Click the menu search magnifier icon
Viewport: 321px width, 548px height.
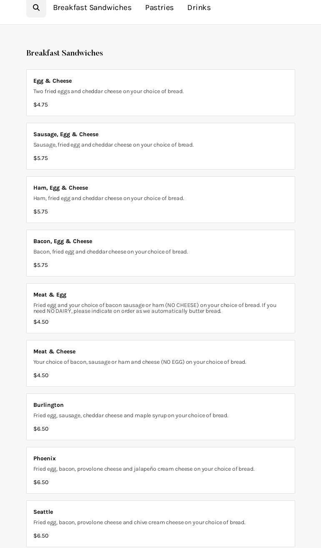point(36,8)
